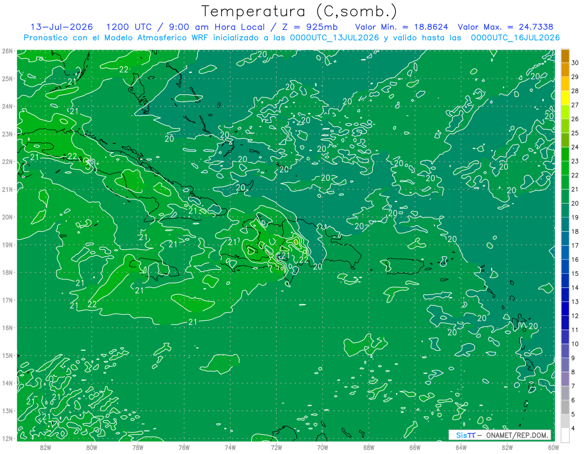Click the '17' label on the color scale
Viewport: 588px width, 454px height.
[x=575, y=245]
